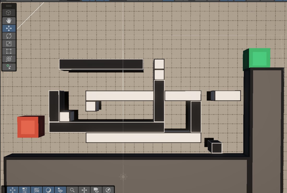Open the Component Tools overlay

(84, 190)
